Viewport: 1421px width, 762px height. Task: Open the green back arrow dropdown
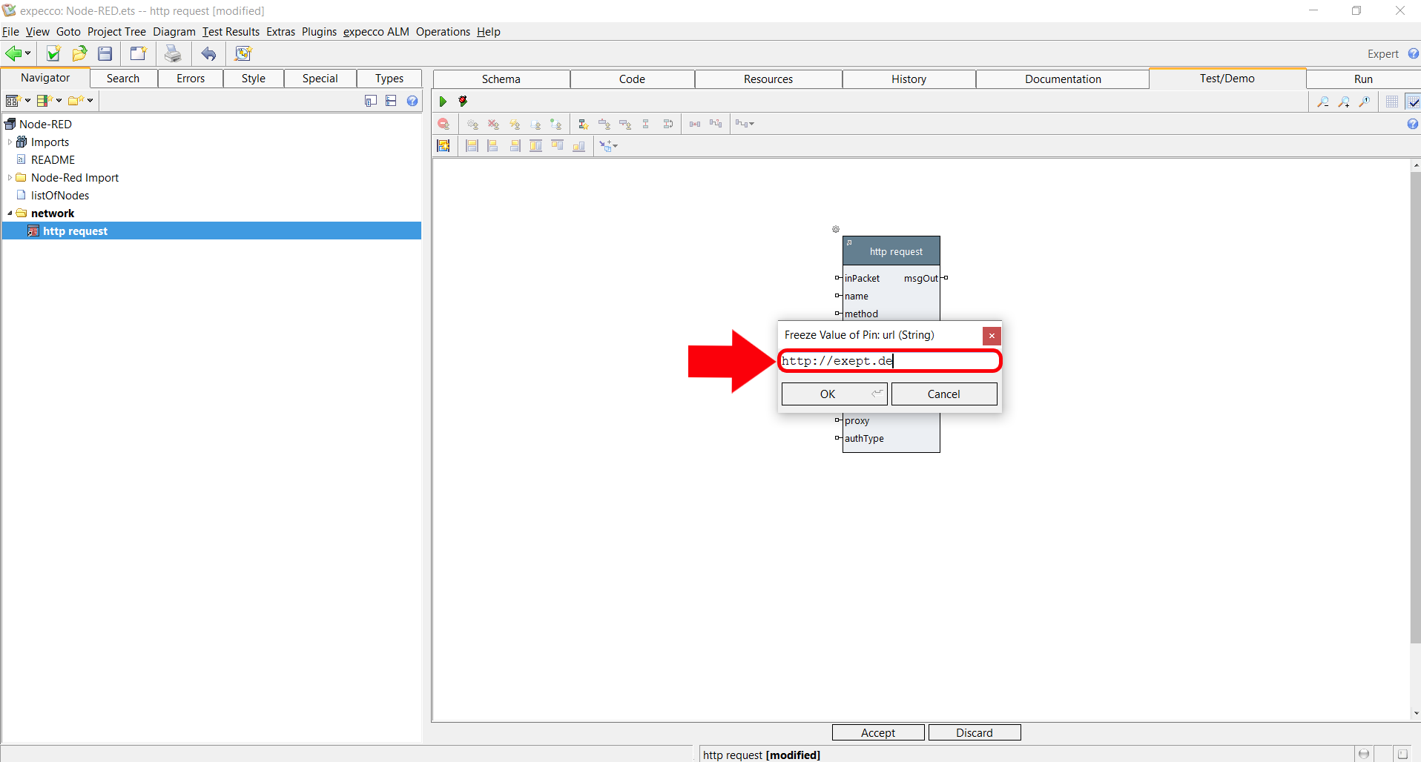pos(27,53)
